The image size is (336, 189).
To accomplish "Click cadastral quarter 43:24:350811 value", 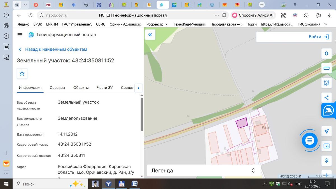I will (71, 155).
